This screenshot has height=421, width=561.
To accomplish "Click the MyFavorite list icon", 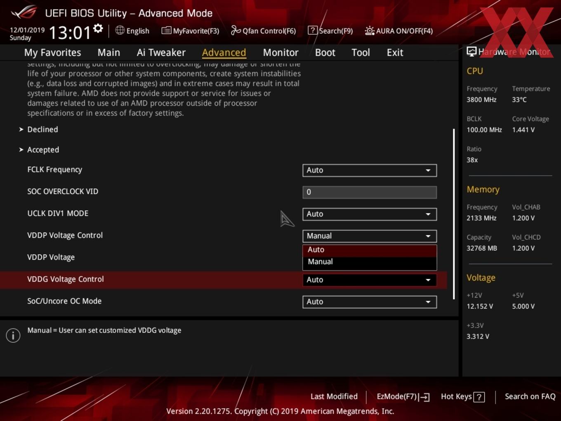I will click(x=166, y=31).
